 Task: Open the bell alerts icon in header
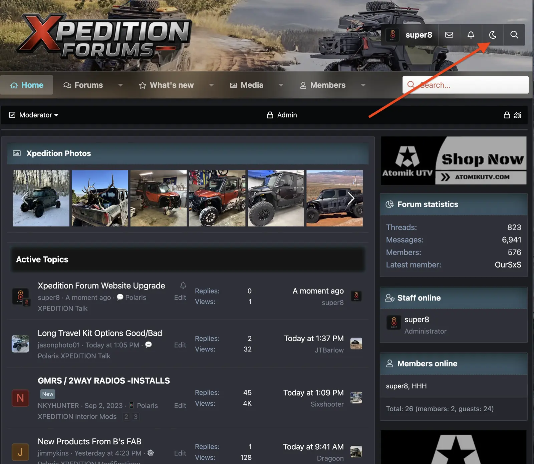point(471,35)
